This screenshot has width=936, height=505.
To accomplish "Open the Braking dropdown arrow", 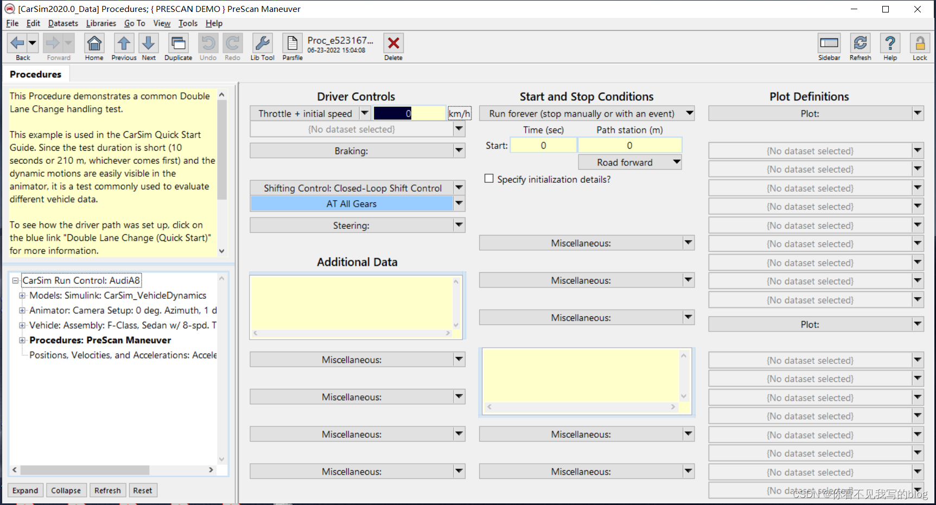I will pyautogui.click(x=459, y=151).
